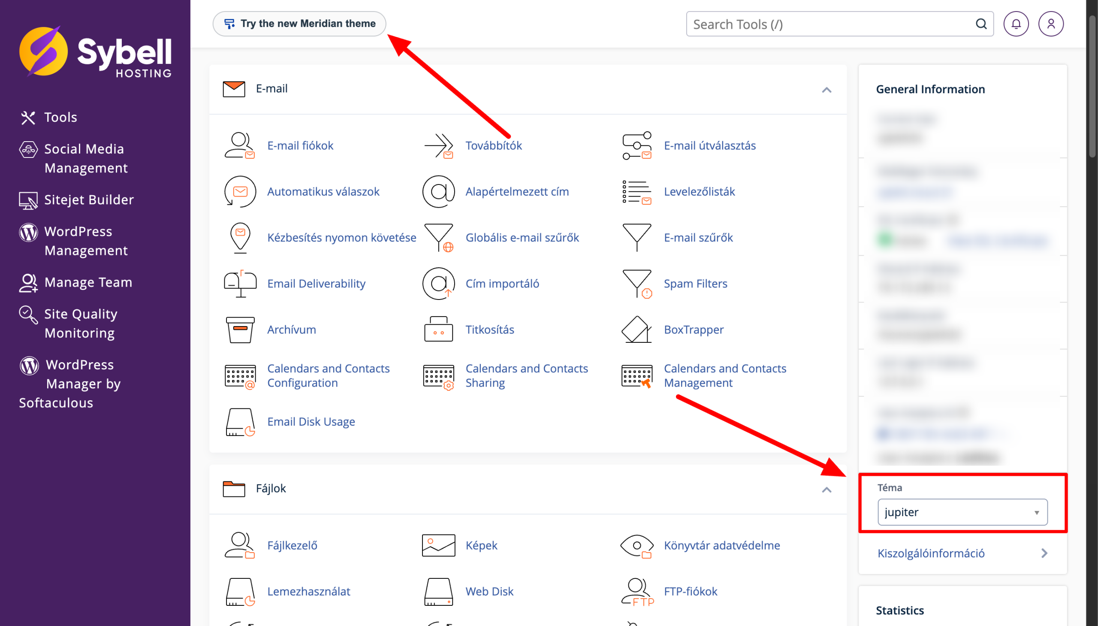Click the Képek images icon
The height and width of the screenshot is (626, 1098).
pyautogui.click(x=438, y=545)
